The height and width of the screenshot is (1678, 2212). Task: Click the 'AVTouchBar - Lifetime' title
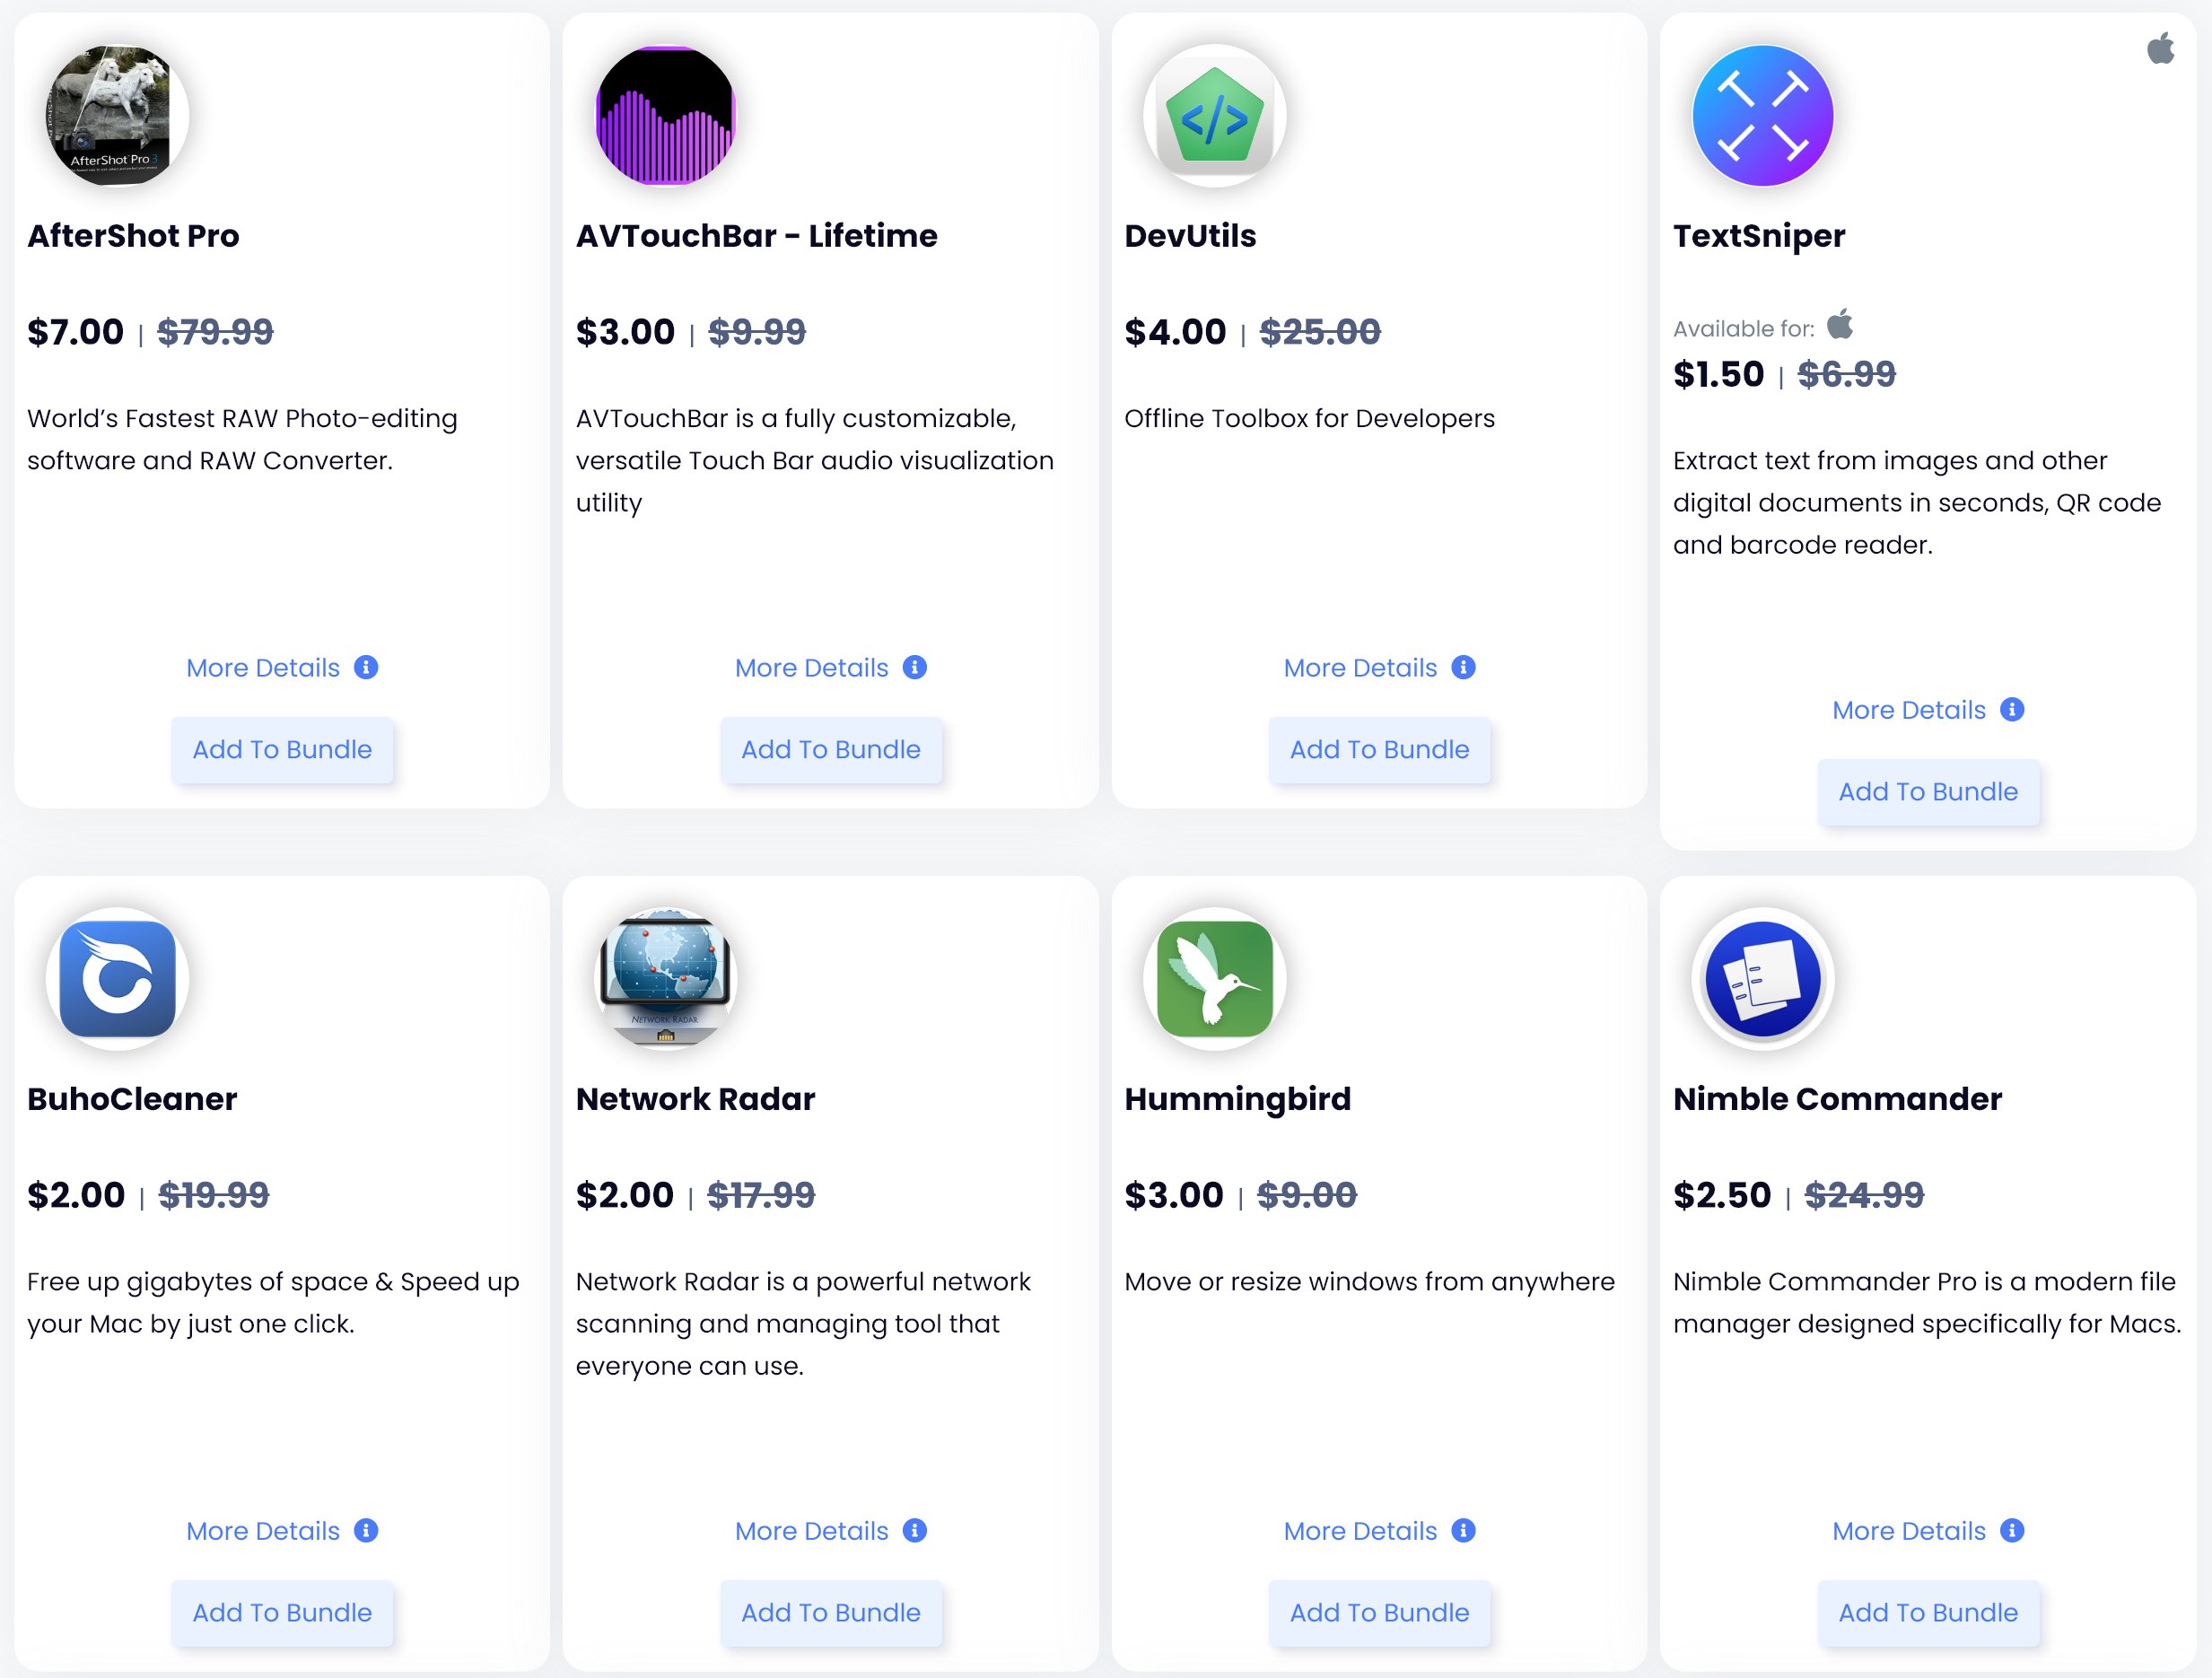(x=756, y=235)
